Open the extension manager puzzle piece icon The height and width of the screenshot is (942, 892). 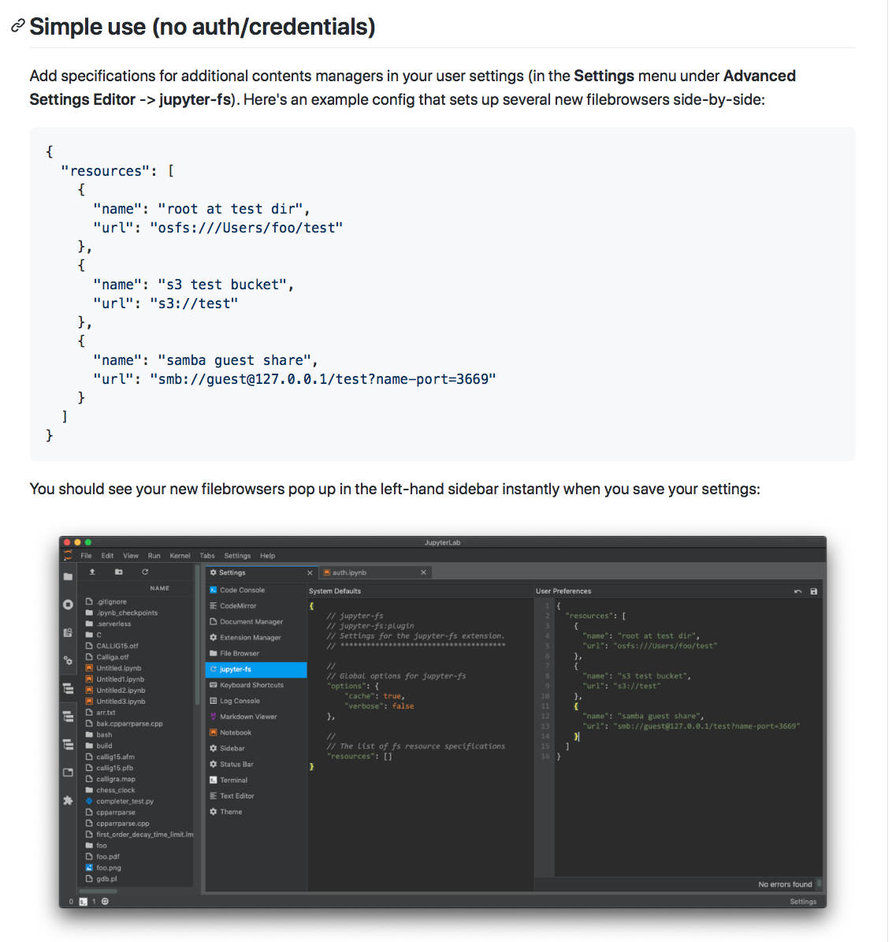68,800
